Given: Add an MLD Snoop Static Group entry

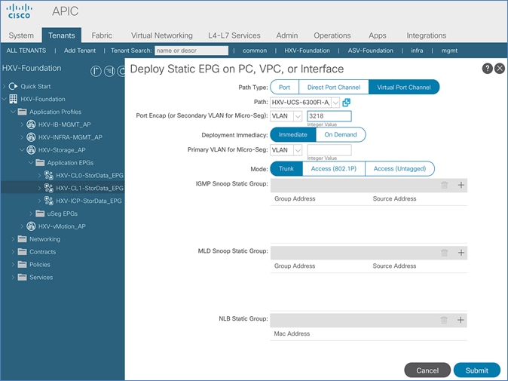Looking at the screenshot, I should coord(461,253).
